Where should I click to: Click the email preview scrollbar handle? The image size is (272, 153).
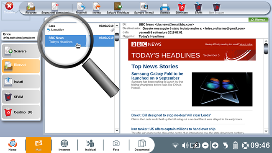[266, 49]
